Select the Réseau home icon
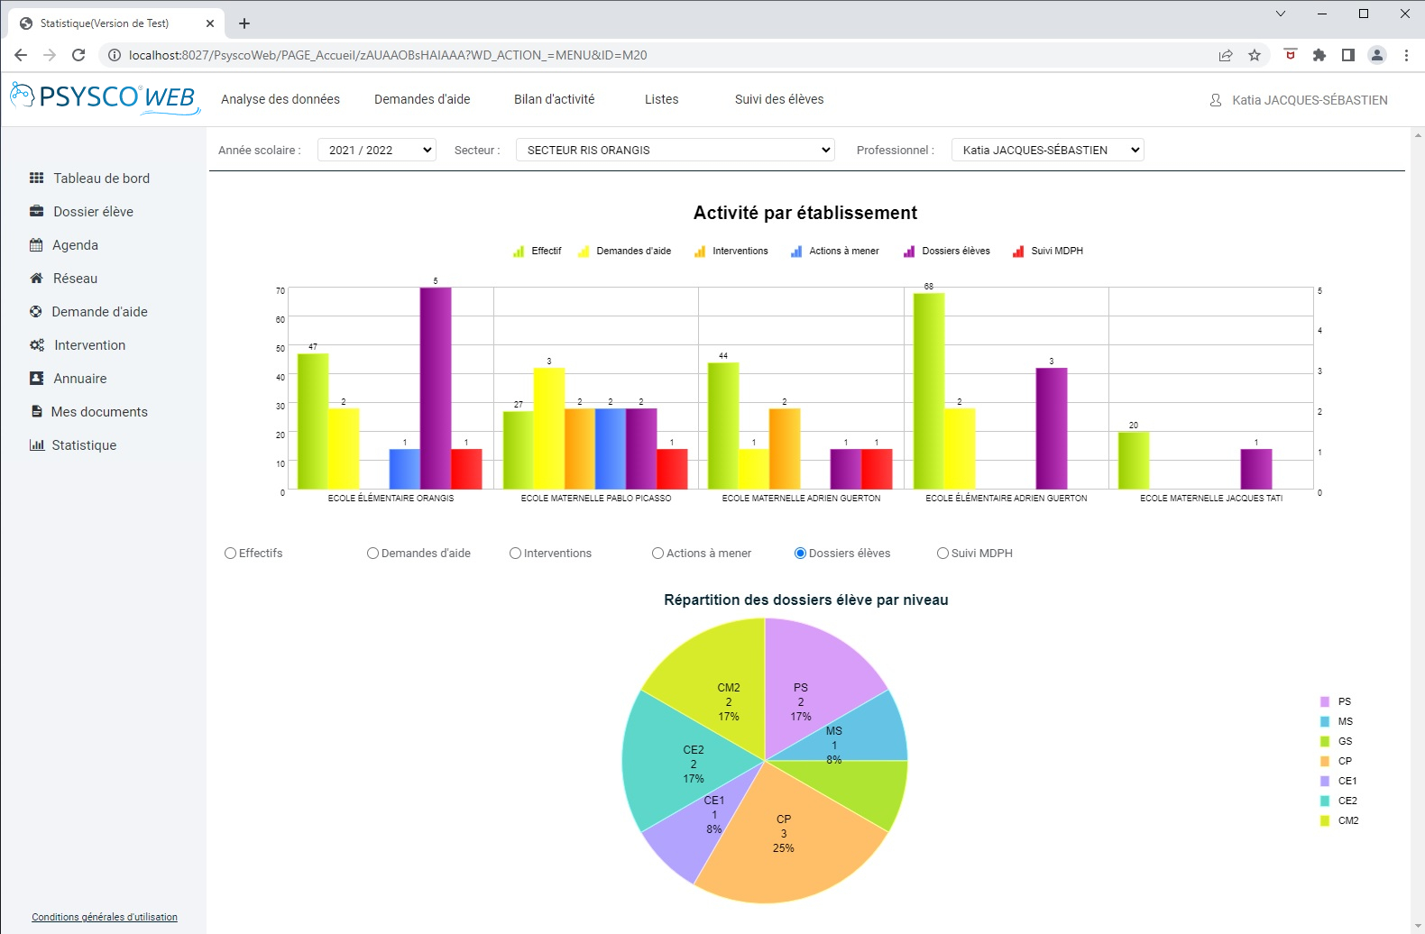The height and width of the screenshot is (934, 1425). pyautogui.click(x=36, y=279)
